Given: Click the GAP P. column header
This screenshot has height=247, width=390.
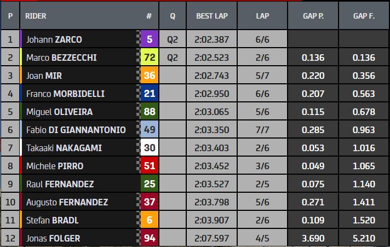Looking at the screenshot, I should tap(313, 16).
